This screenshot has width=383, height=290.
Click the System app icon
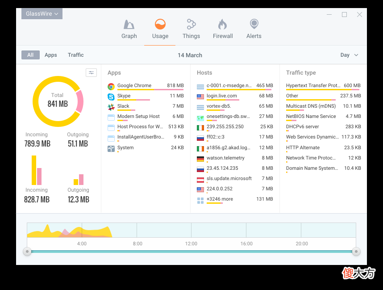click(111, 149)
